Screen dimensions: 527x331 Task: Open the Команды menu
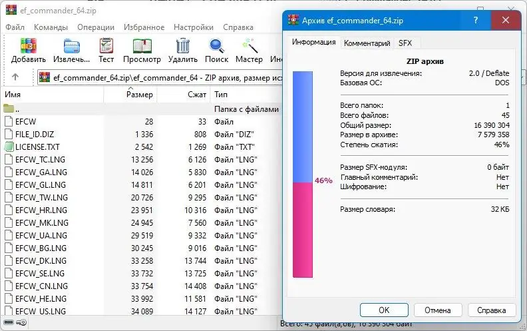51,27
